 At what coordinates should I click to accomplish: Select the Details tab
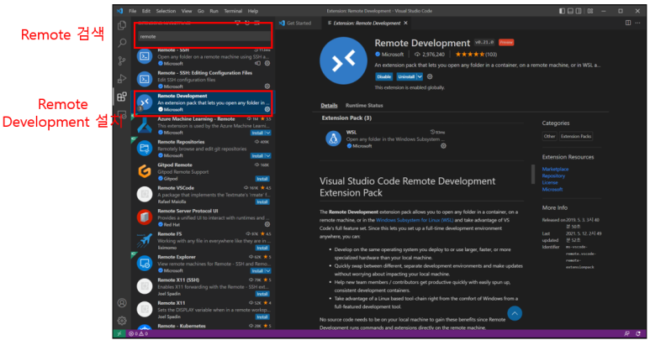(329, 106)
